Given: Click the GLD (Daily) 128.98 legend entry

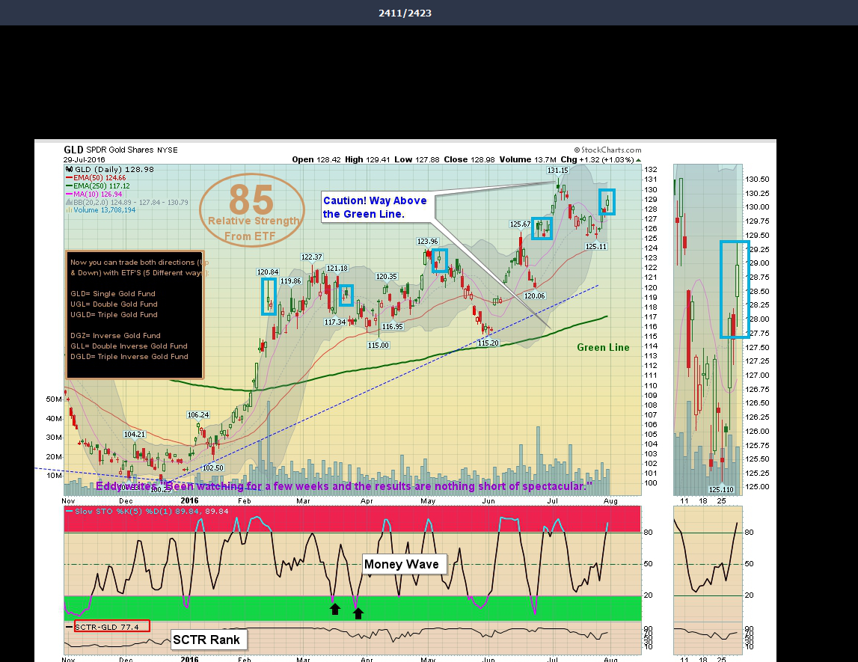Looking at the screenshot, I should (x=110, y=170).
